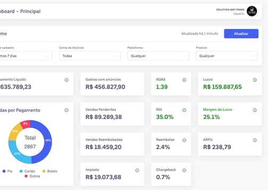The width and height of the screenshot is (268, 192).
Task: Click info icon on Faturamento Líquido card
Action: (x=67, y=80)
